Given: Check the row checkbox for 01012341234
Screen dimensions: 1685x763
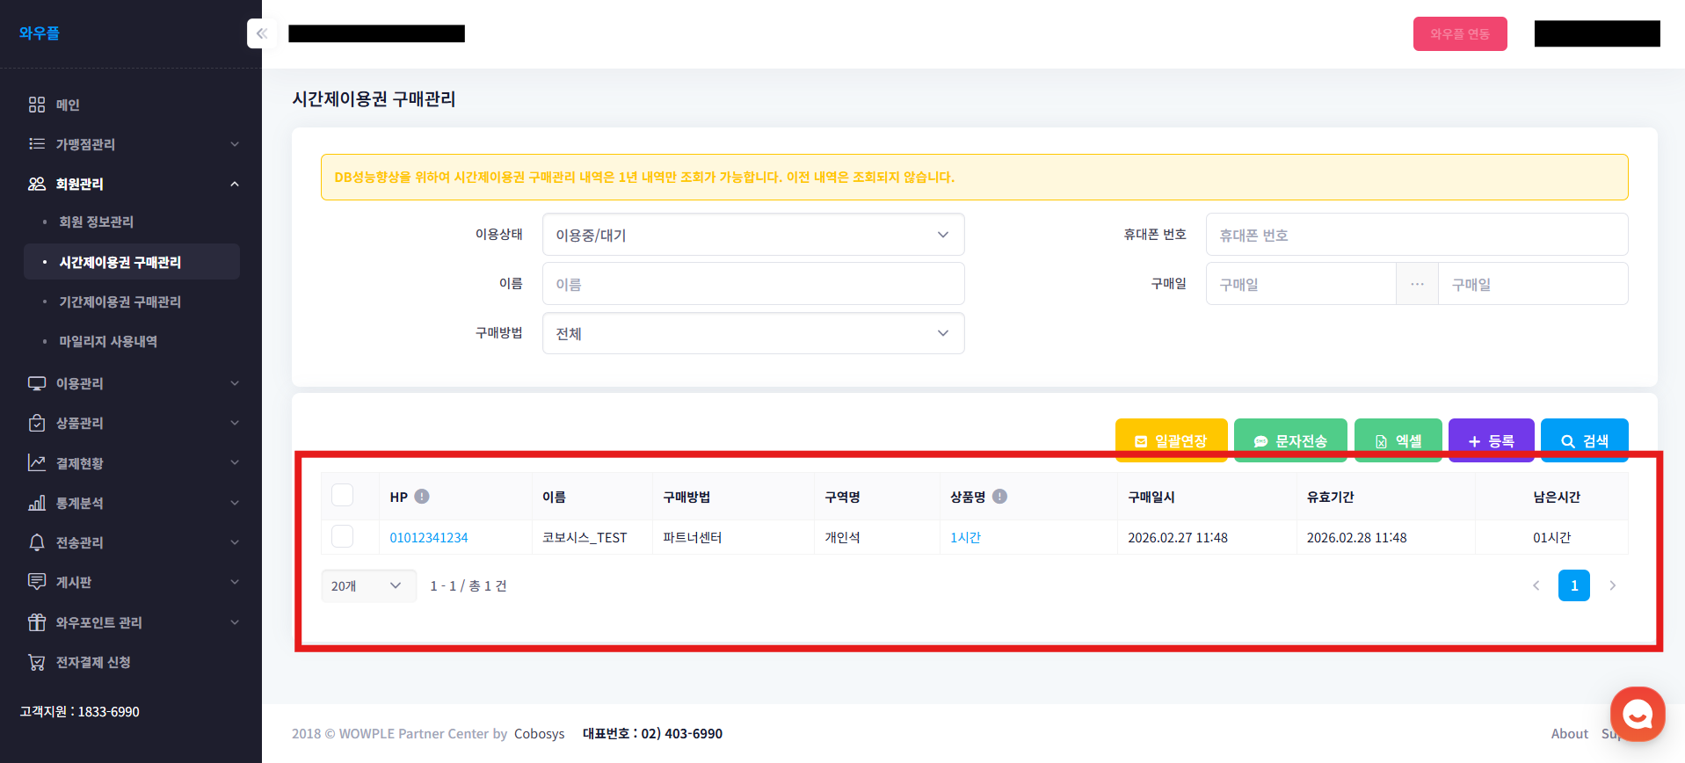Looking at the screenshot, I should click(x=343, y=536).
